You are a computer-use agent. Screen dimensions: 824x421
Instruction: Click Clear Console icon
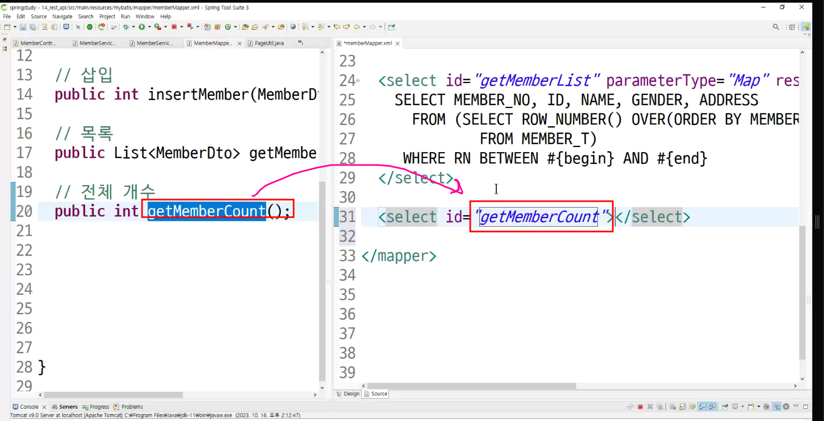pos(672,407)
